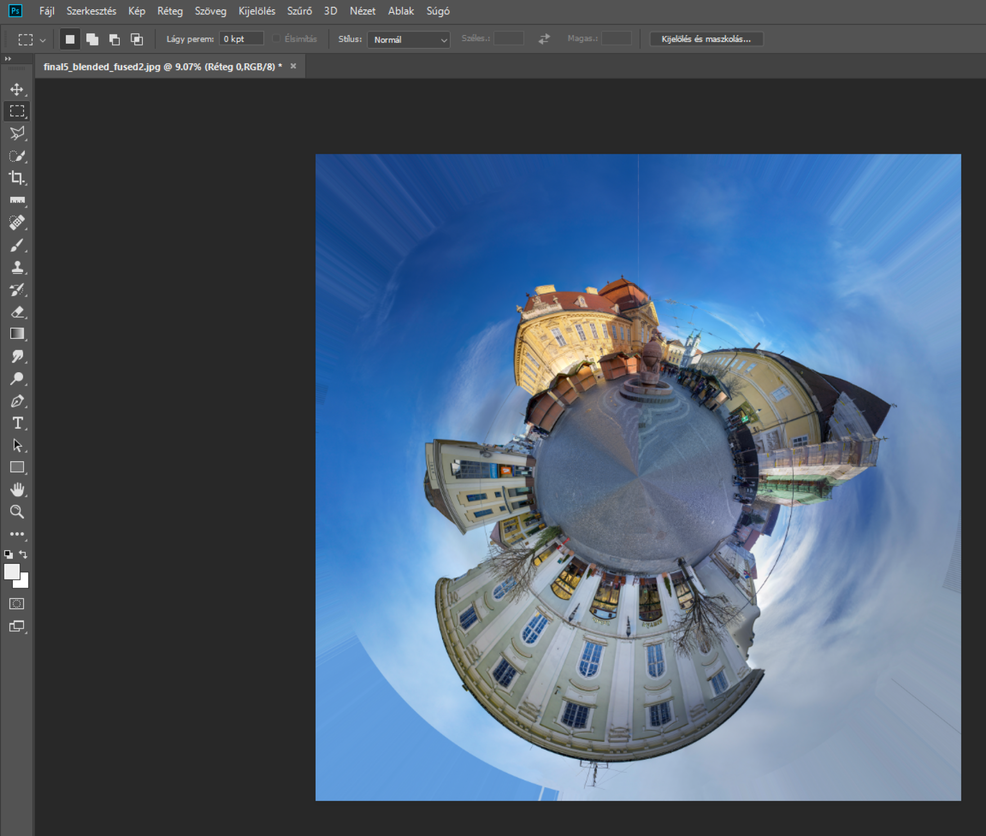Activate the Clone Stamp tool
The width and height of the screenshot is (986, 836).
click(x=17, y=267)
